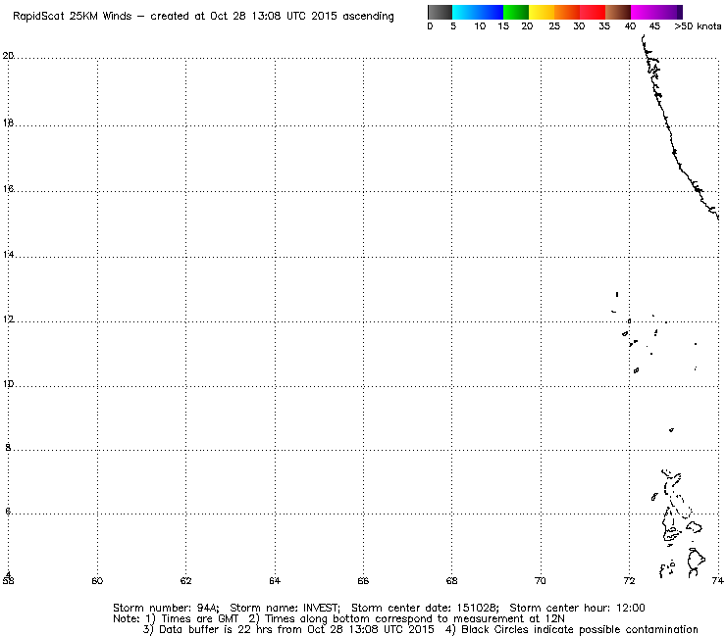This screenshot has width=726, height=637.
Task: Click the brown 35-40 knots legend color
Action: coord(618,12)
